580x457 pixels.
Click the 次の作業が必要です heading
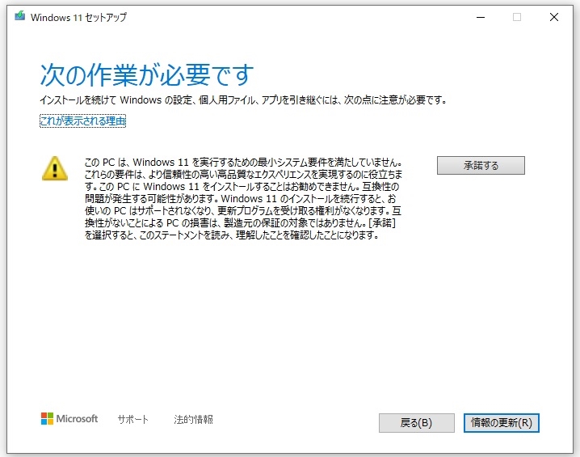tap(147, 74)
